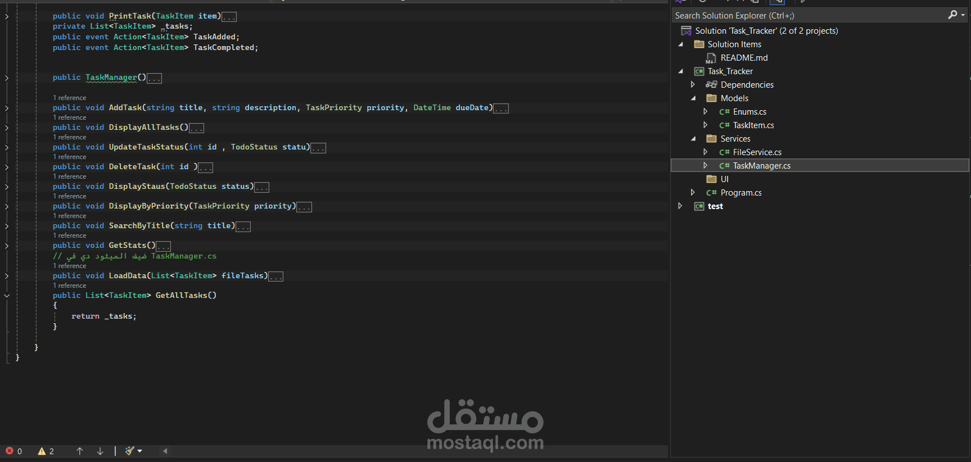Click the Arabic comment line mentioning TaskManager.cs
Viewport: 971px width, 462px height.
(135, 256)
